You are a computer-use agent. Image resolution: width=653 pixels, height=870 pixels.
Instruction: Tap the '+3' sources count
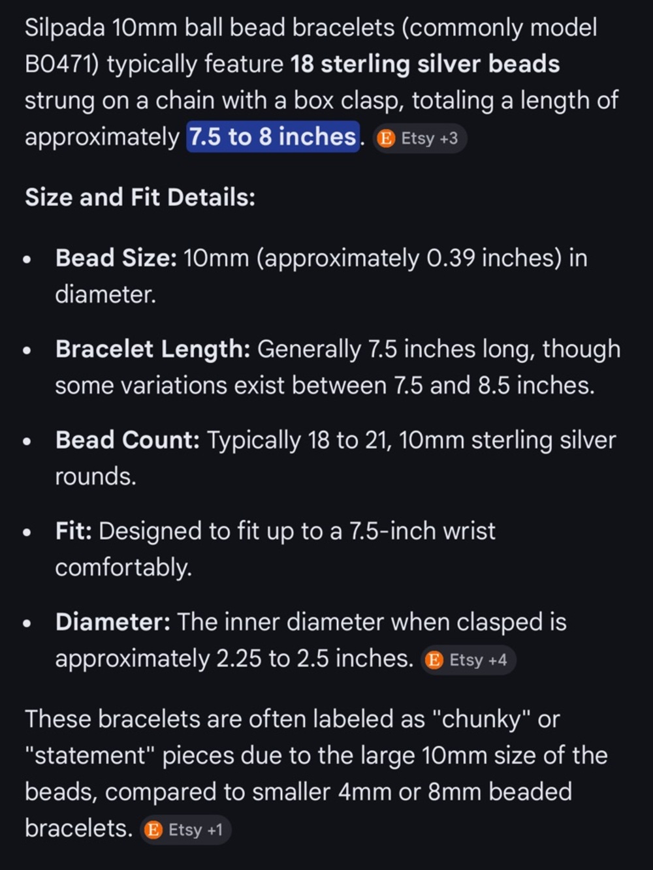click(x=449, y=138)
